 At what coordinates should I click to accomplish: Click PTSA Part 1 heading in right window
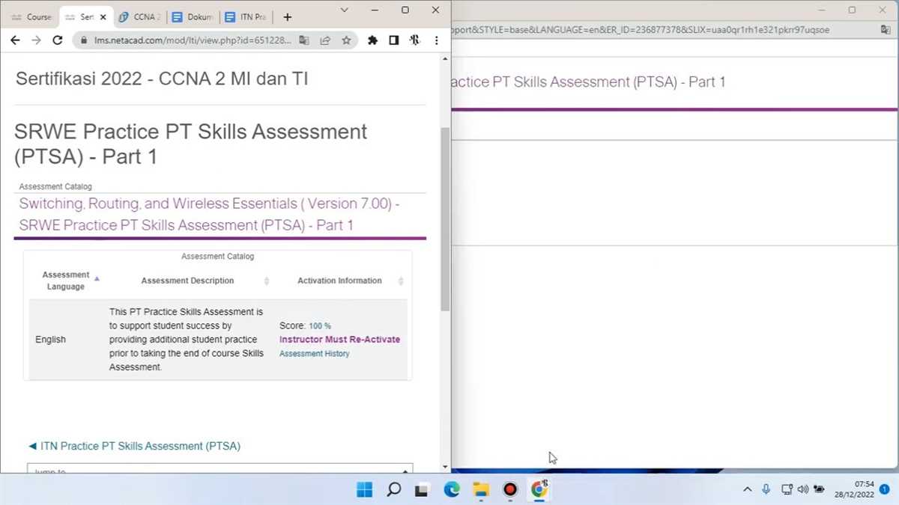[589, 82]
